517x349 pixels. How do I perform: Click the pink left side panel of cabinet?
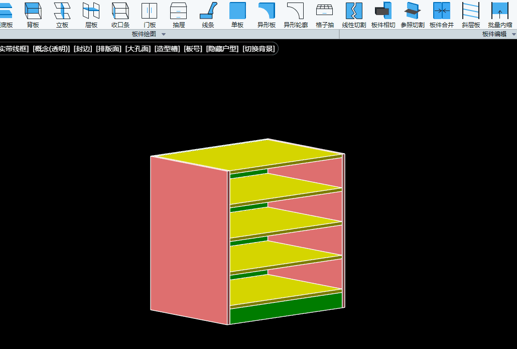click(188, 241)
